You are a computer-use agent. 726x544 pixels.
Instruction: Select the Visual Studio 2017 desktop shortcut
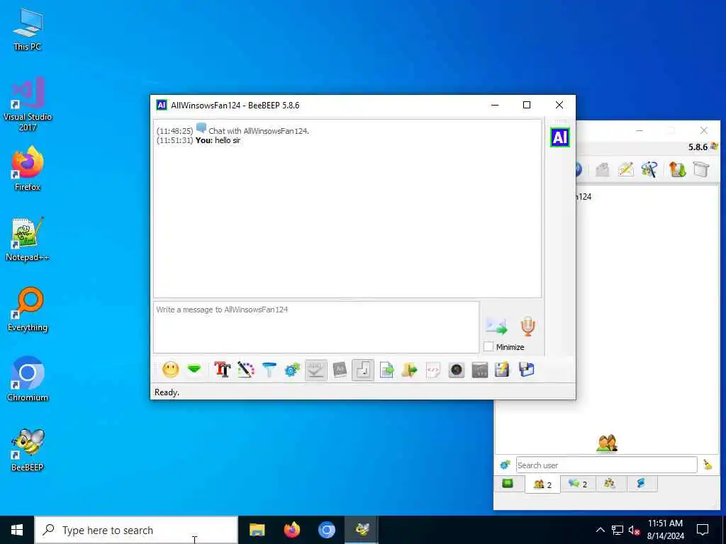[28, 104]
